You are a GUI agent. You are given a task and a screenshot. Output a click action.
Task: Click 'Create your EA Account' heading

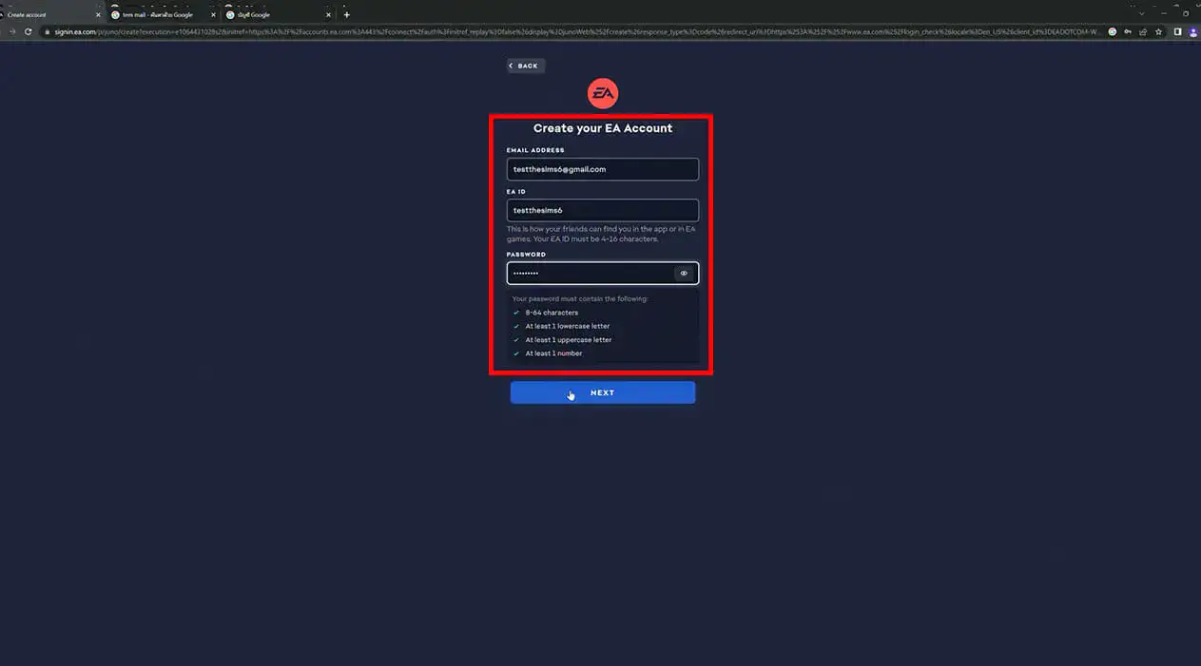pos(603,128)
